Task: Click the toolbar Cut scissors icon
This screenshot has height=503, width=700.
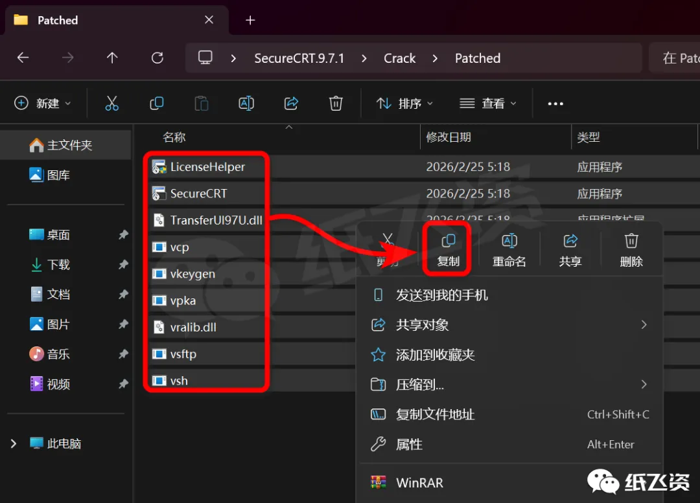Action: 111,104
